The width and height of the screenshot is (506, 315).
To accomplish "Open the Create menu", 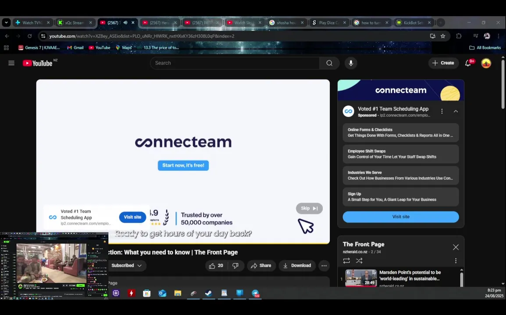I will click(x=443, y=63).
